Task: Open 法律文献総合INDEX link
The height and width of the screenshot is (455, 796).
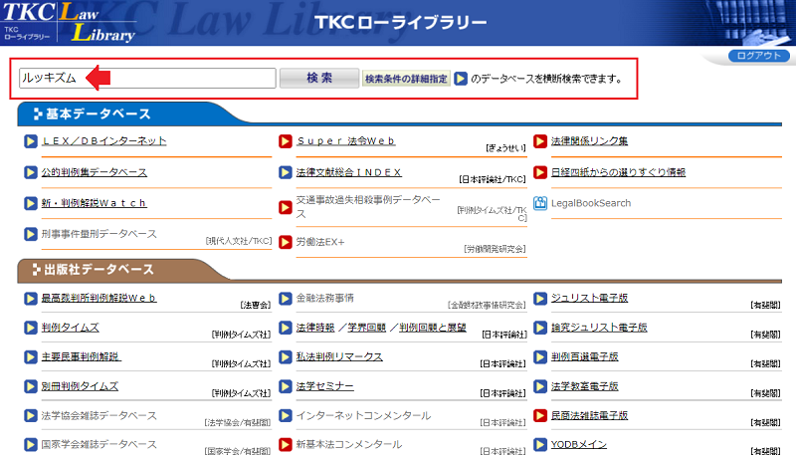Action: click(x=349, y=172)
